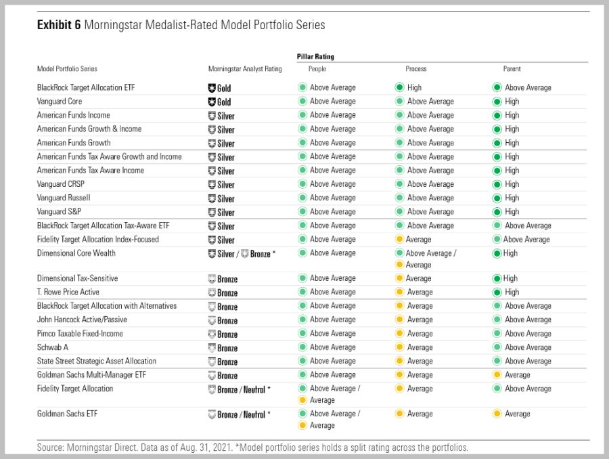Click the Silver medal icon for Vanguard S&P
This screenshot has height=459, width=609.
click(x=212, y=212)
